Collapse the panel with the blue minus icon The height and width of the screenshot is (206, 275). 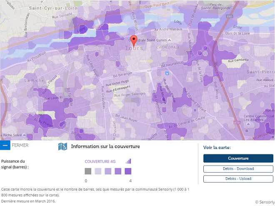tap(5, 145)
